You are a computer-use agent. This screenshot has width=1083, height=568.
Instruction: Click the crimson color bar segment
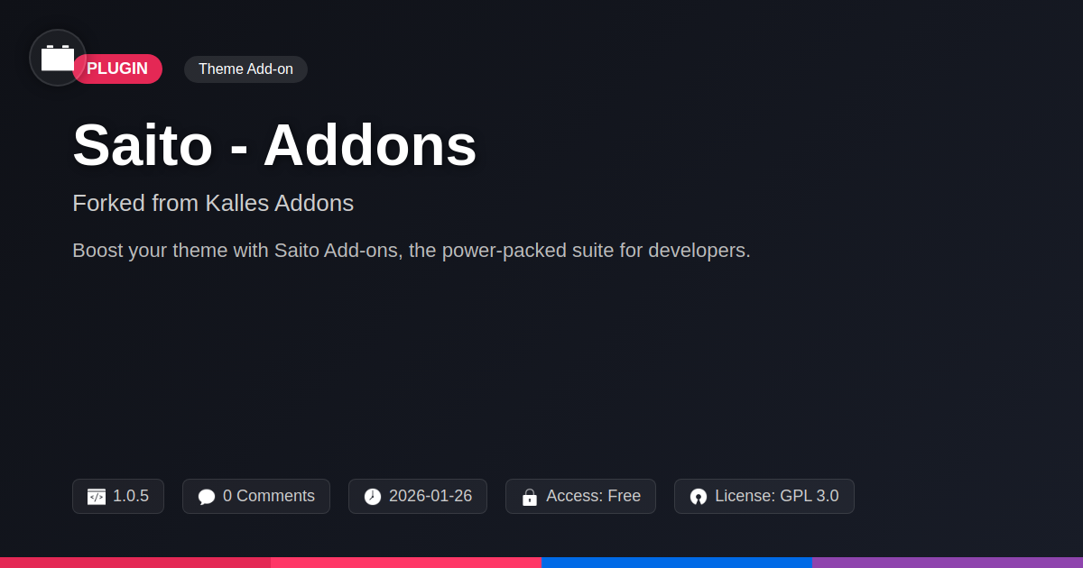(x=135, y=563)
